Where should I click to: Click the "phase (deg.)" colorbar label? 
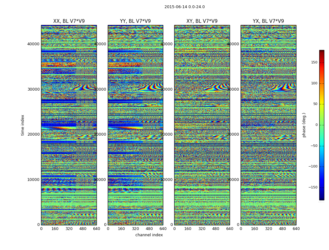(x=304, y=125)
